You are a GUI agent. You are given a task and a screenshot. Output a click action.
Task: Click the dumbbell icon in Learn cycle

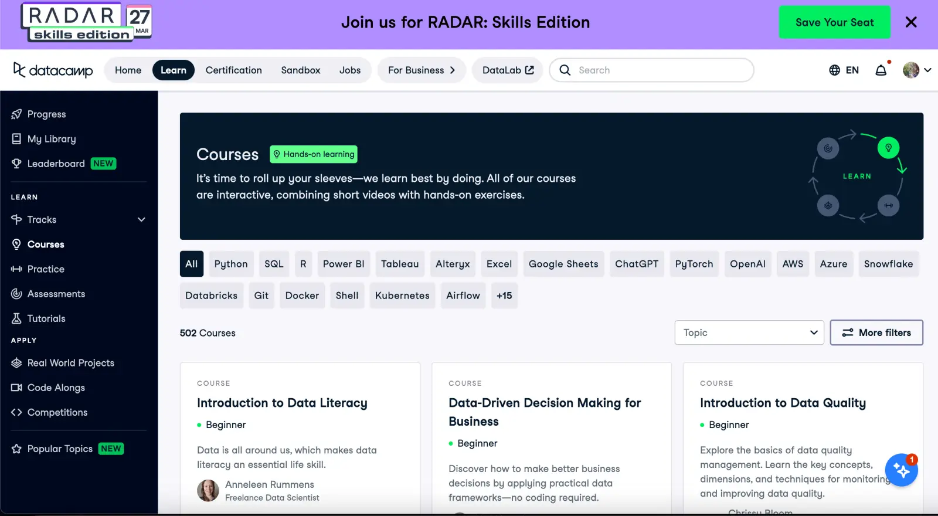click(889, 205)
